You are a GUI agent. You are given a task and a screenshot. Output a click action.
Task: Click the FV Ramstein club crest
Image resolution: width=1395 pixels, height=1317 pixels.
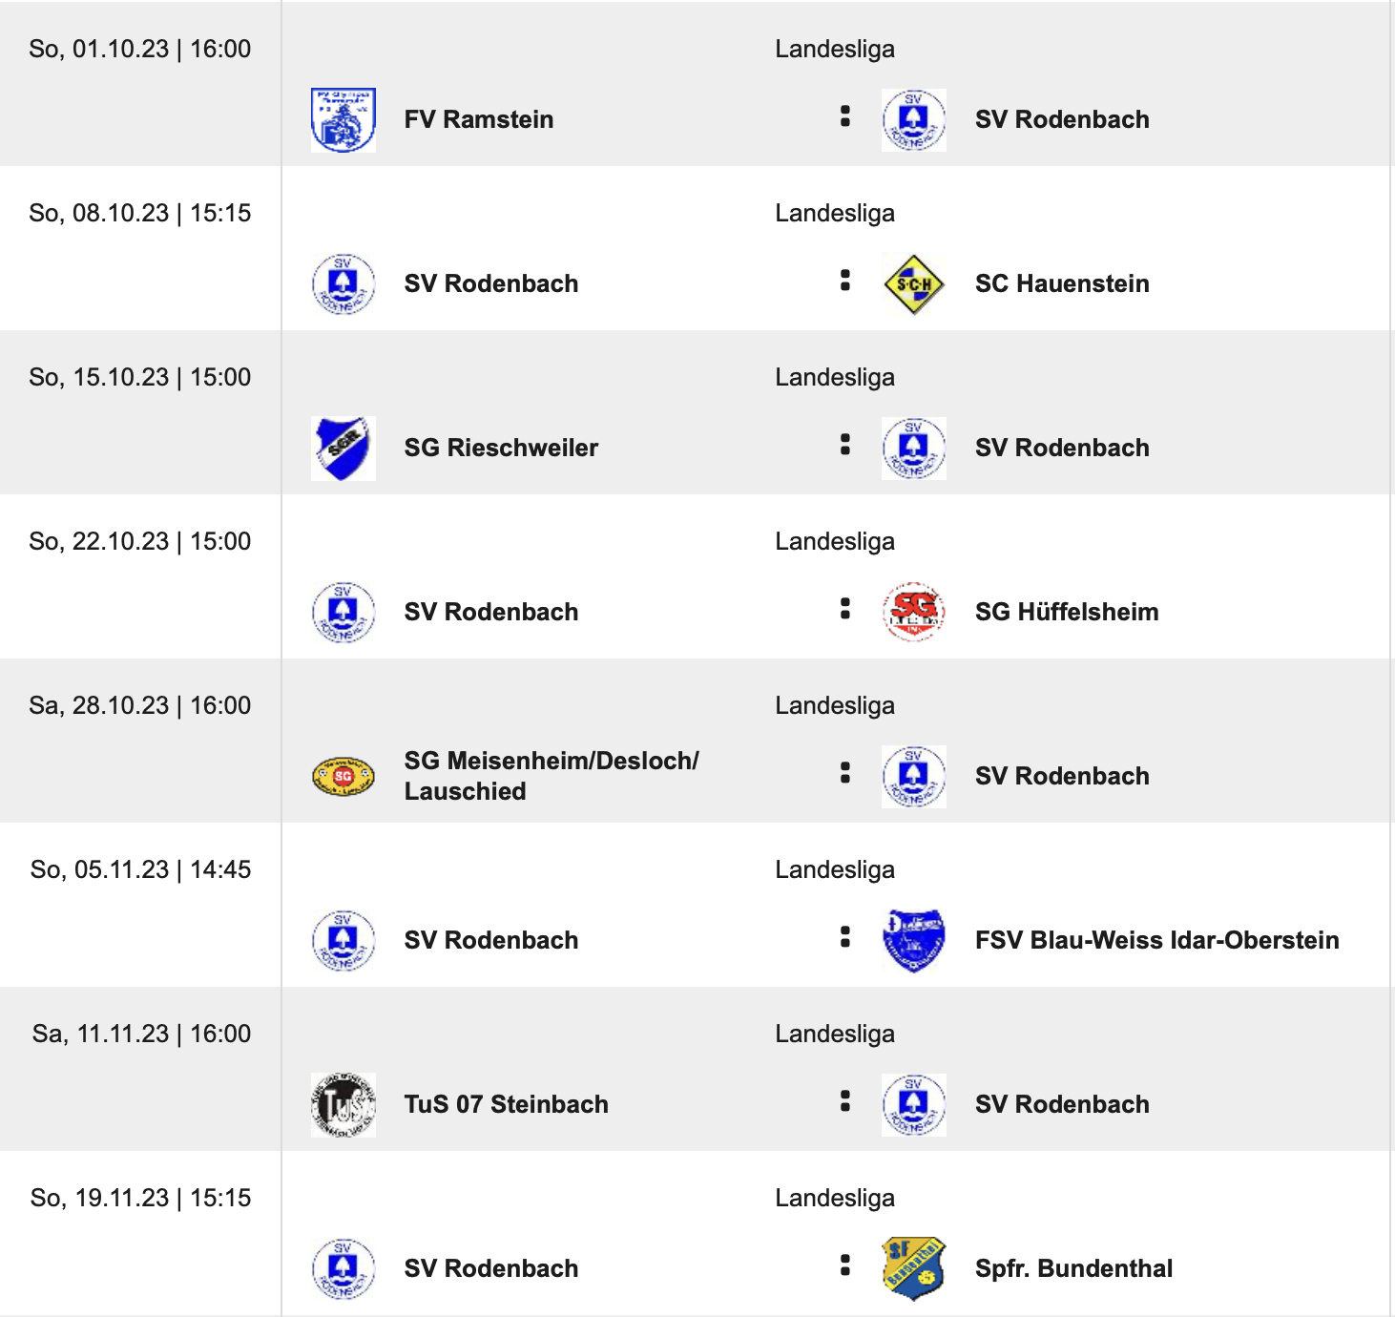pos(344,120)
